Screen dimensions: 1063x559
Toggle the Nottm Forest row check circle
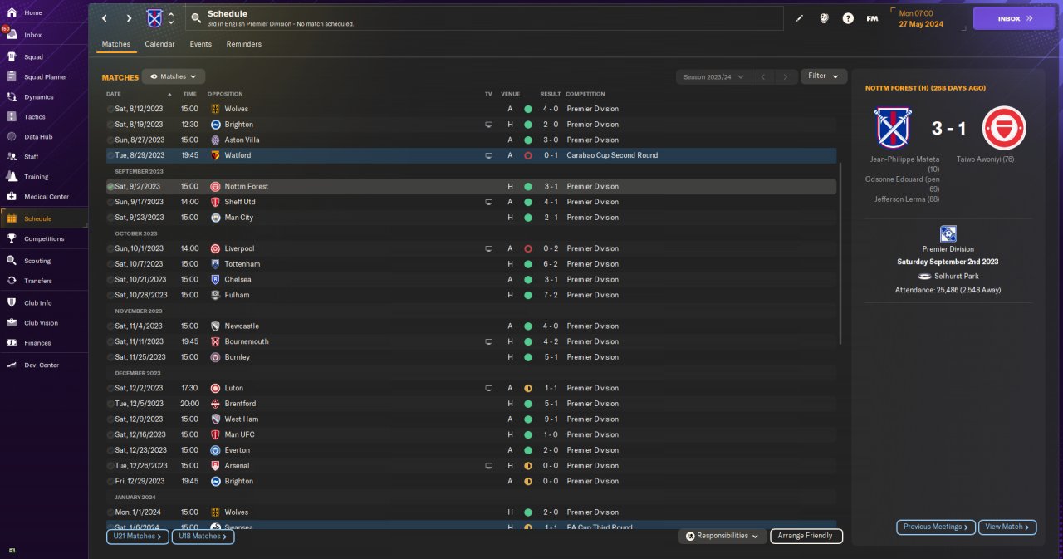(110, 187)
